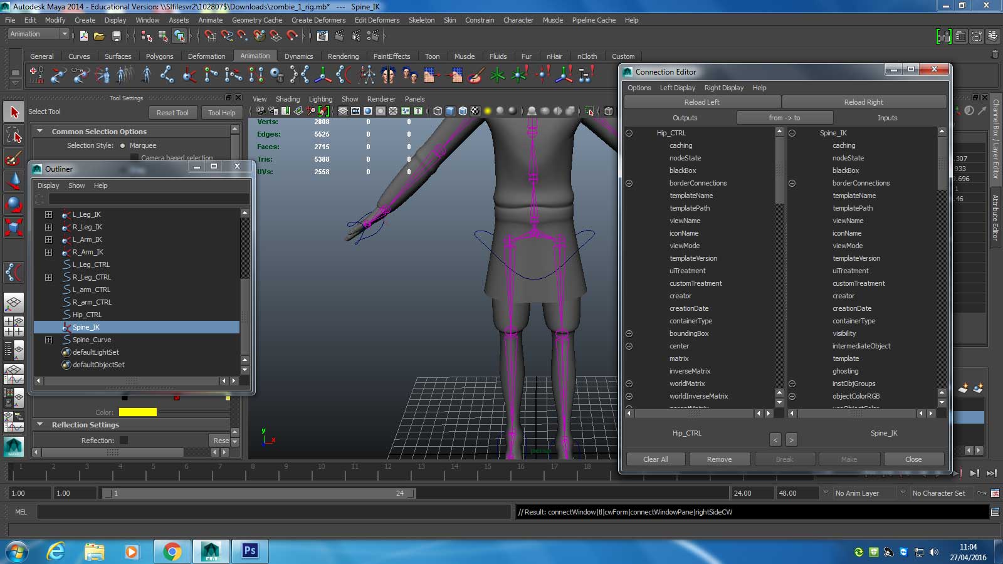Image resolution: width=1003 pixels, height=564 pixels.
Task: Open Photoshop from taskbar
Action: click(x=250, y=551)
